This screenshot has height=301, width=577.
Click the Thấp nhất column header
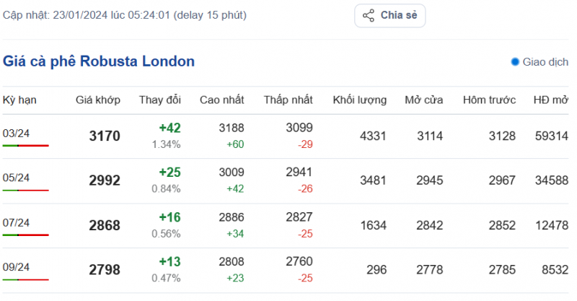pos(288,100)
